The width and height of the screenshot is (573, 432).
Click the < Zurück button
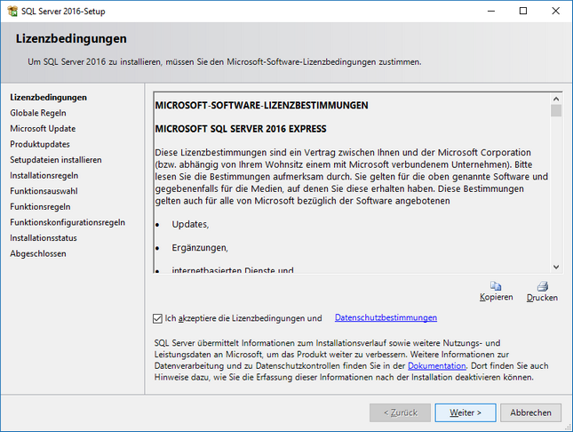tap(400, 412)
